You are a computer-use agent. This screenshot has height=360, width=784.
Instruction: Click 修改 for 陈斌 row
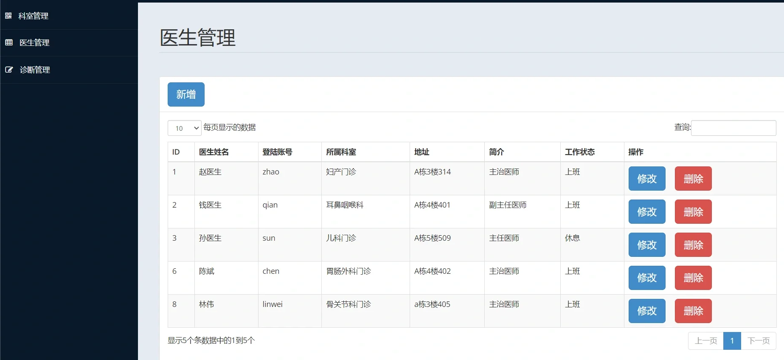(x=647, y=278)
